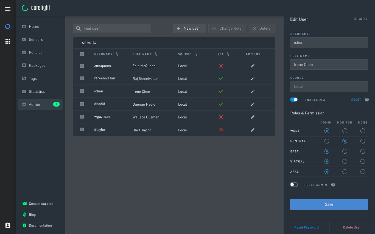
Task: Navigate to Statistics in the sidebar
Action: (37, 91)
